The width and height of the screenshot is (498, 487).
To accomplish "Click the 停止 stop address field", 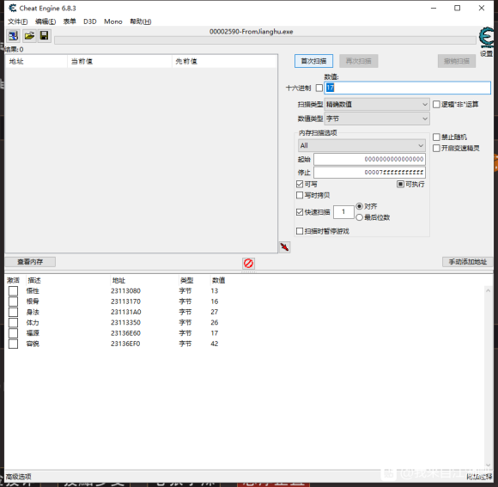I will tap(370, 173).
